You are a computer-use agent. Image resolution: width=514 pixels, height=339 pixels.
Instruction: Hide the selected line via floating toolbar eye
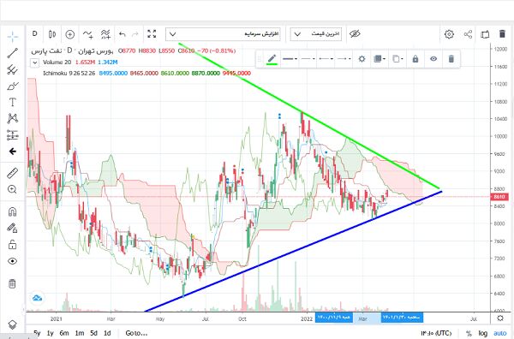[433, 59]
